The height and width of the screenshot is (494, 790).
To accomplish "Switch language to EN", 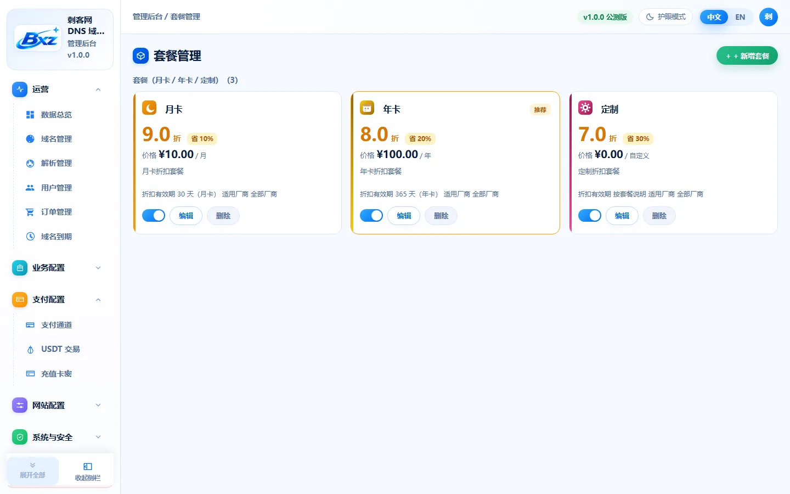I will point(740,17).
